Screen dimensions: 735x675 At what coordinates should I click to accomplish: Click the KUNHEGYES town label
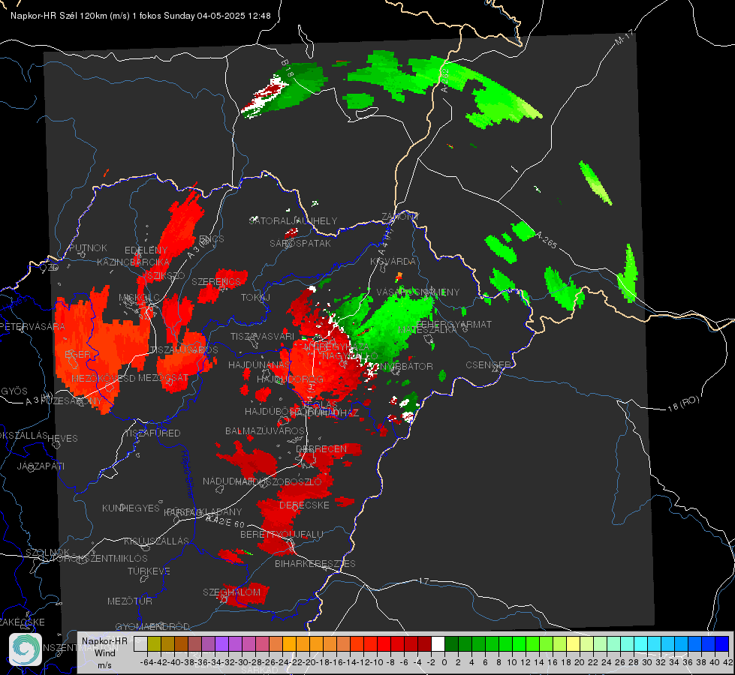click(x=131, y=508)
